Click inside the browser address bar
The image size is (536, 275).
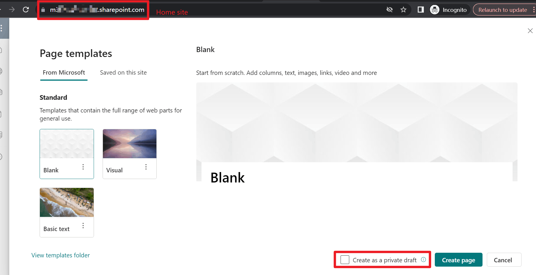[93, 10]
